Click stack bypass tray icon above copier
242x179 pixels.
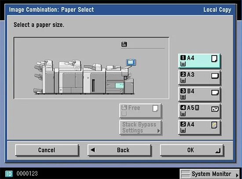point(124,44)
